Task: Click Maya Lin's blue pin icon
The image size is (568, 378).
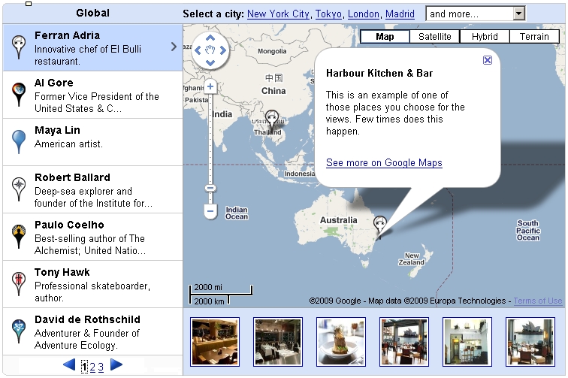Action: (19, 142)
